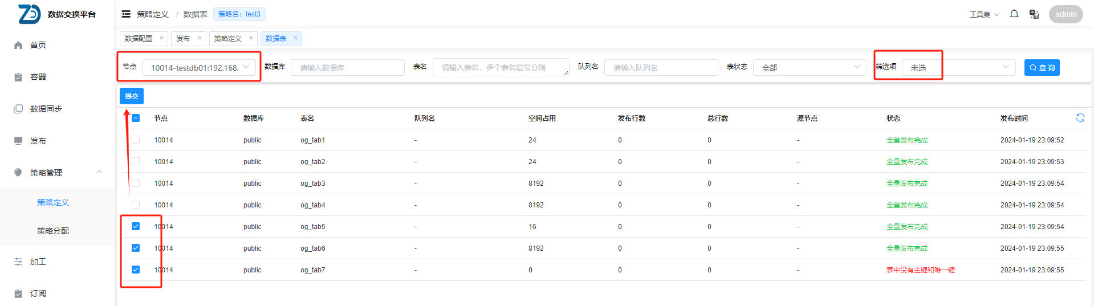
Task: Click the hamburger menu collapse icon
Action: click(126, 14)
